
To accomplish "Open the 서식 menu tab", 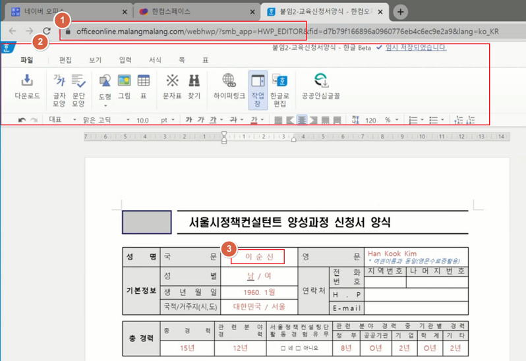I will pos(155,60).
